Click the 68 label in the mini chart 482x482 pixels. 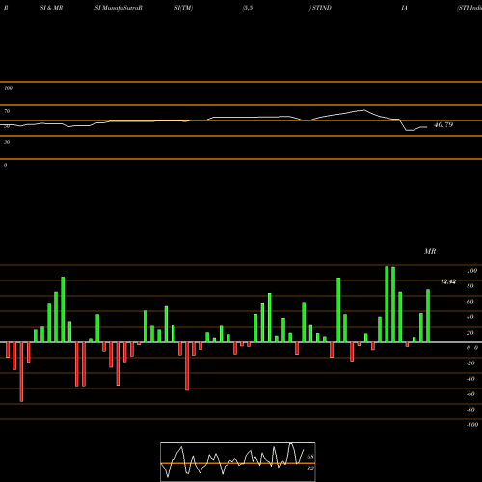coord(310,457)
